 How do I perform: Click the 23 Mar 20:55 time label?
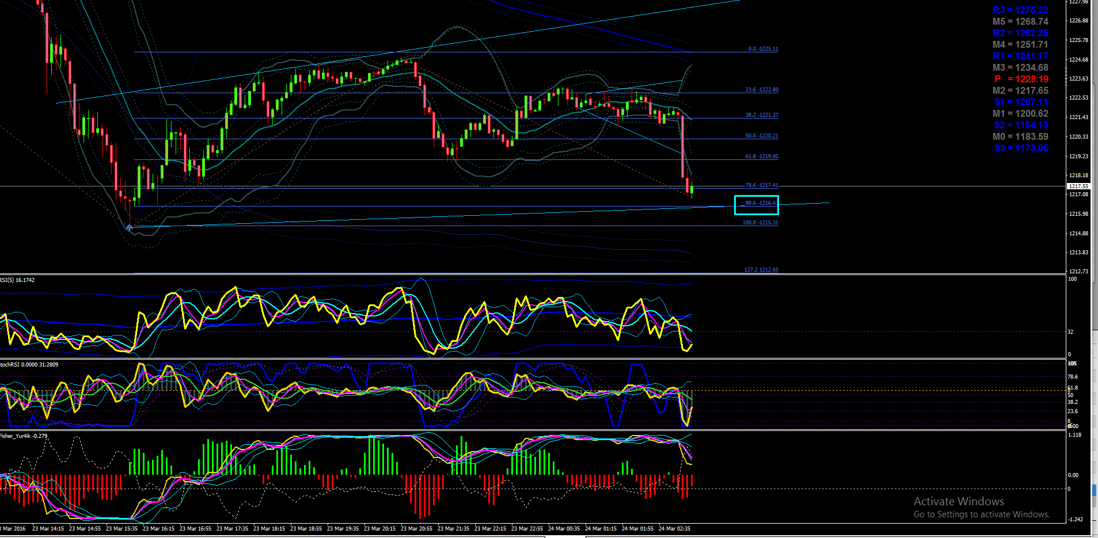[x=416, y=529]
